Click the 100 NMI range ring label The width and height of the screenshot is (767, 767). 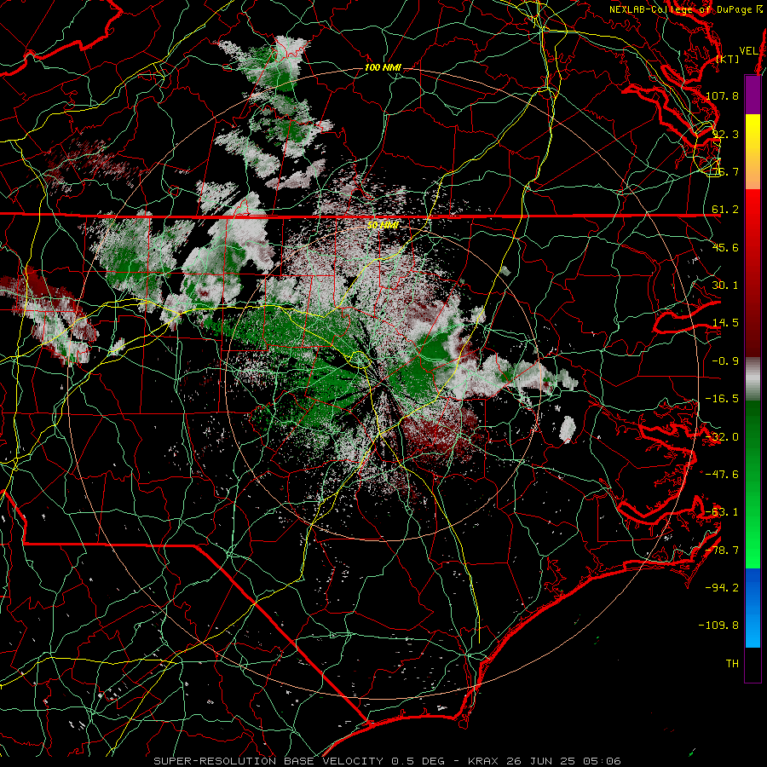(x=383, y=67)
